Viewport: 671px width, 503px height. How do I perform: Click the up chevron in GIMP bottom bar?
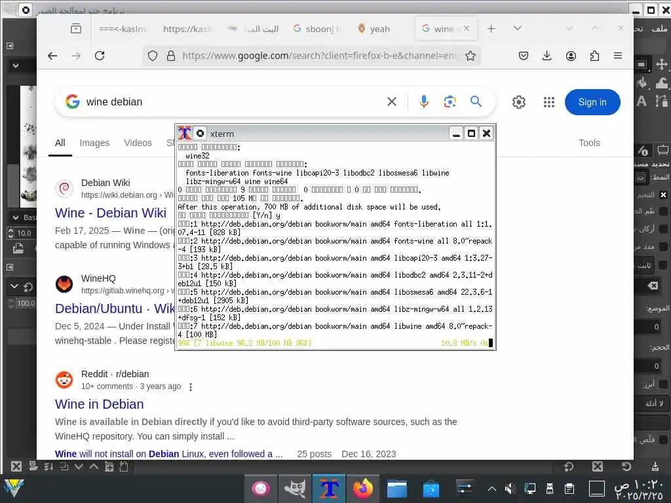94,466
